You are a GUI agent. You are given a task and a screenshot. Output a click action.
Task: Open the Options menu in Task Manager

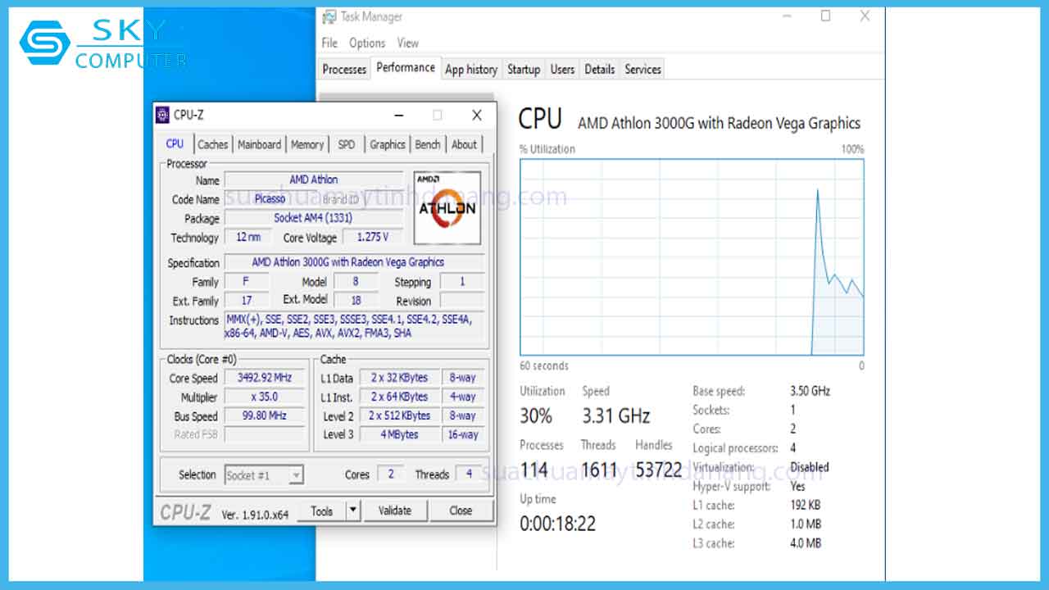tap(367, 43)
